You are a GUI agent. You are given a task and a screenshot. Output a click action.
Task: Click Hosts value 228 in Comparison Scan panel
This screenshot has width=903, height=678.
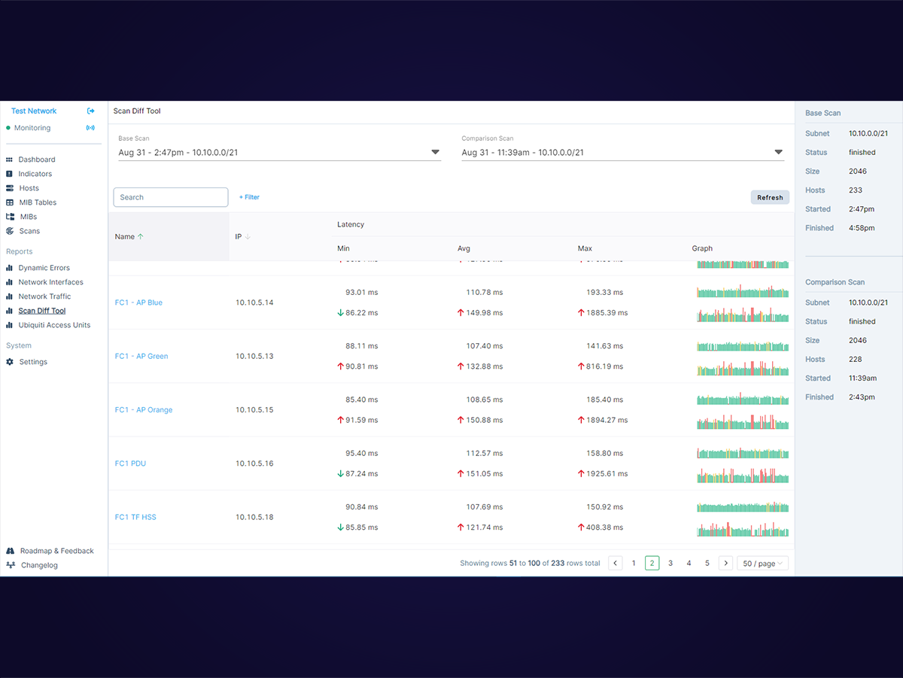click(856, 360)
